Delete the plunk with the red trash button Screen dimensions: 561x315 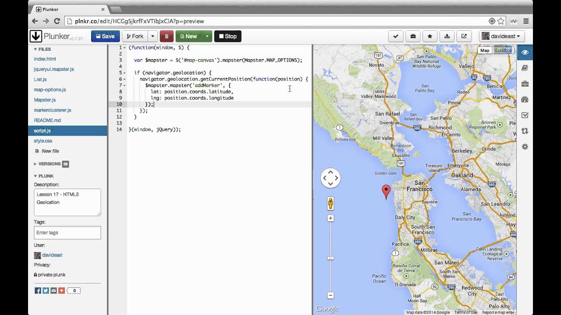pos(167,36)
